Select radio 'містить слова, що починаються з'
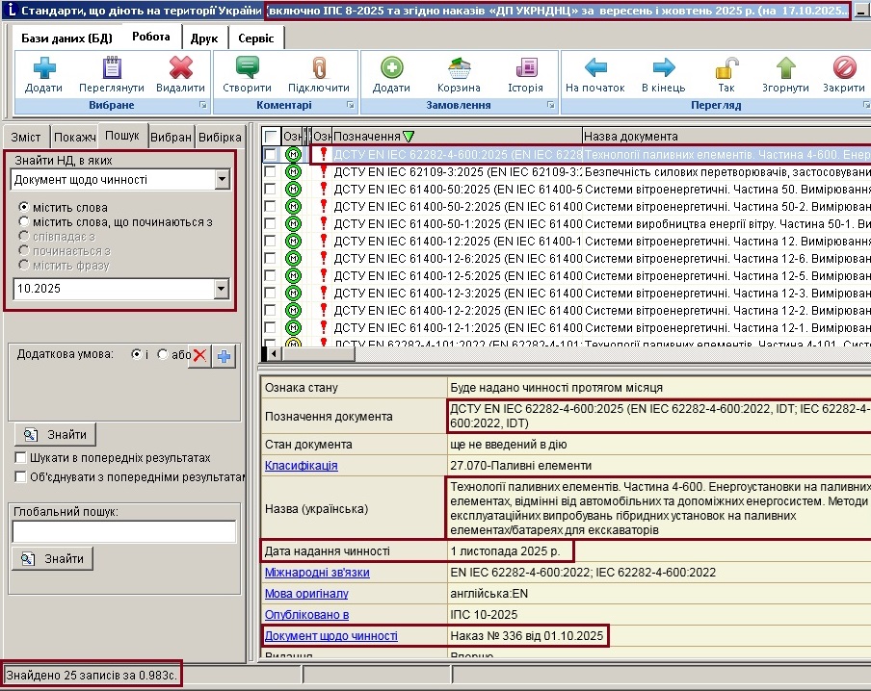The image size is (871, 691). pos(25,222)
